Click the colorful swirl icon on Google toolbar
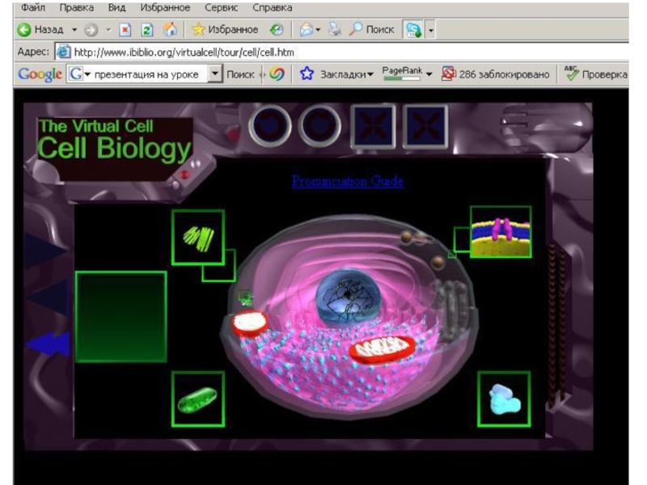The width and height of the screenshot is (647, 485). [x=277, y=74]
